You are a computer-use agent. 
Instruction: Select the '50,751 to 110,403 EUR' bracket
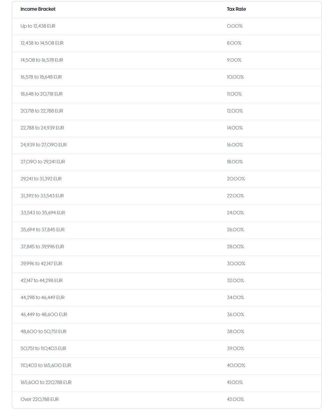tap(43, 348)
